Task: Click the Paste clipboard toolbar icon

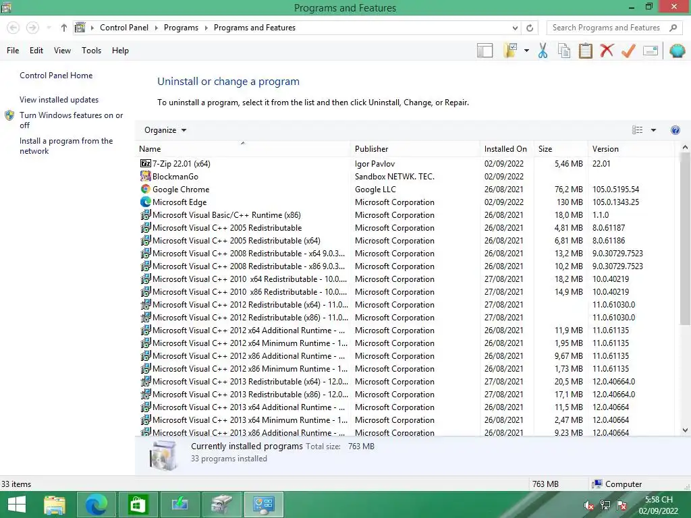Action: click(585, 51)
